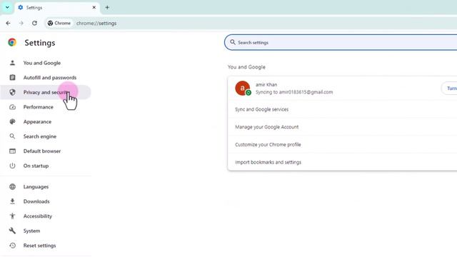The height and width of the screenshot is (257, 457).
Task: Select the Settings browser tab
Action: point(57,8)
